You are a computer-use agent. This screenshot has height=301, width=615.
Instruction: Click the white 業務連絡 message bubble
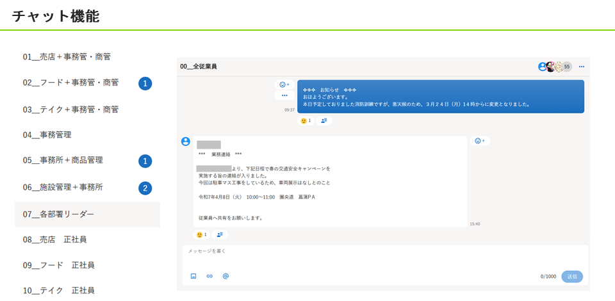[x=331, y=182]
